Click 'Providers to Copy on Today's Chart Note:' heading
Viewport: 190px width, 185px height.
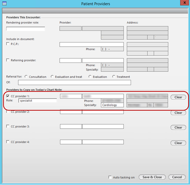click(x=34, y=90)
